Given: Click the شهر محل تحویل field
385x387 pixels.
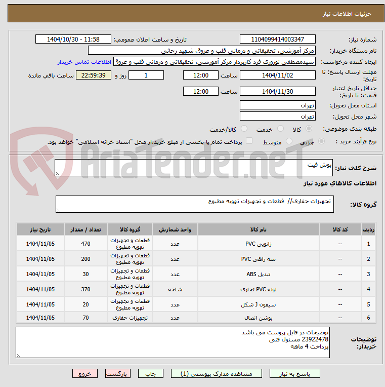Looking at the screenshot, I should (278, 116).
